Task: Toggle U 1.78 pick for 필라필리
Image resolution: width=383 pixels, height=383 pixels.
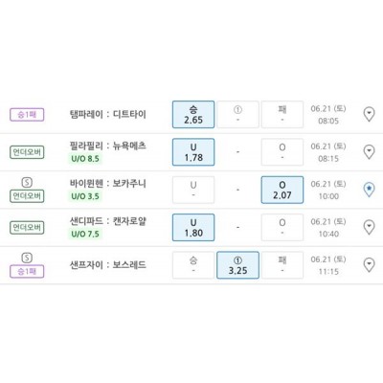Action: click(193, 152)
